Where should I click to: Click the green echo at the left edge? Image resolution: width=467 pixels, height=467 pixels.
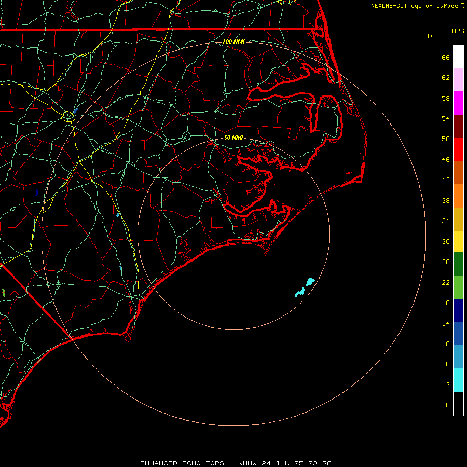pos(4,293)
